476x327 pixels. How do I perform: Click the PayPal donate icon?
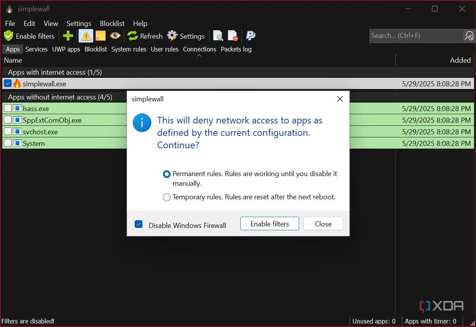point(250,36)
